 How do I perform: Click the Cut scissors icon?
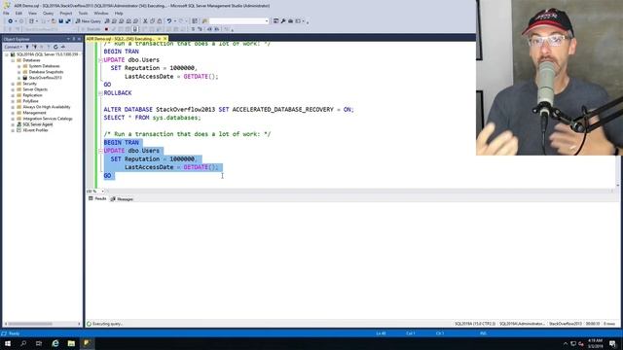point(145,21)
